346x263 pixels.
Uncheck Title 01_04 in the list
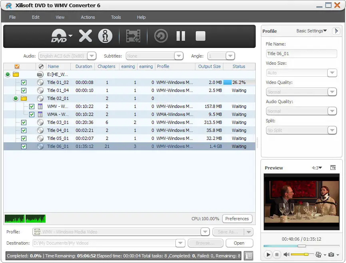point(24,90)
